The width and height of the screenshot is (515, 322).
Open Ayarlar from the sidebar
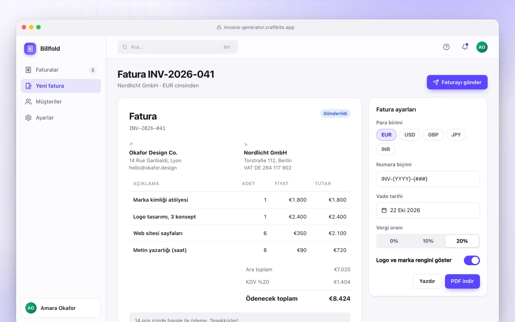point(61,118)
